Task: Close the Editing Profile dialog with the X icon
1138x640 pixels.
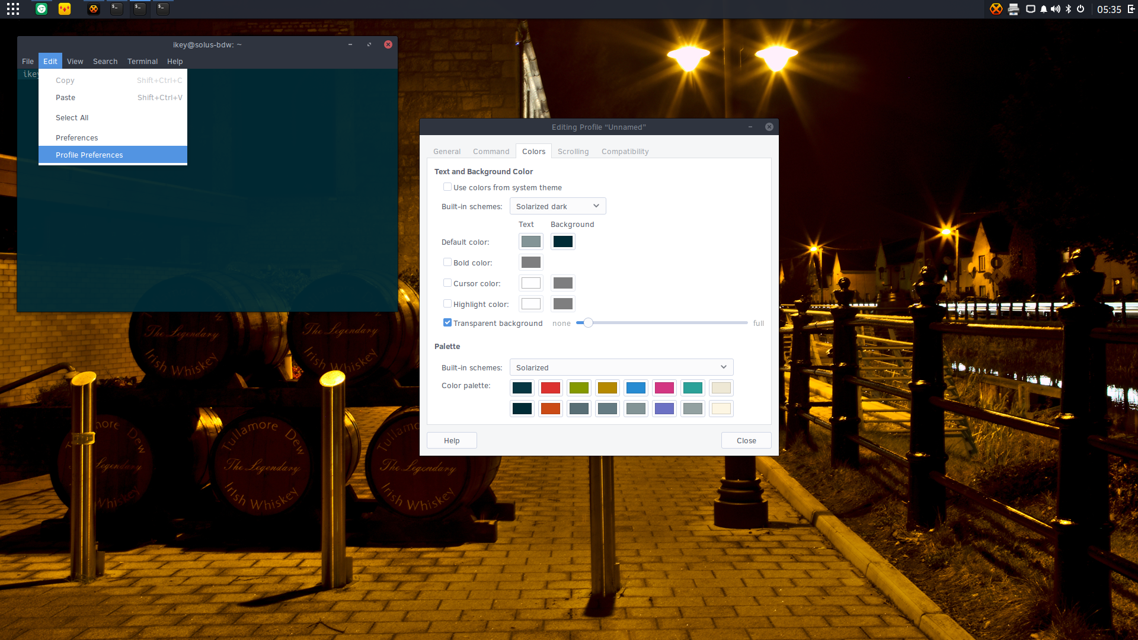Action: click(769, 127)
